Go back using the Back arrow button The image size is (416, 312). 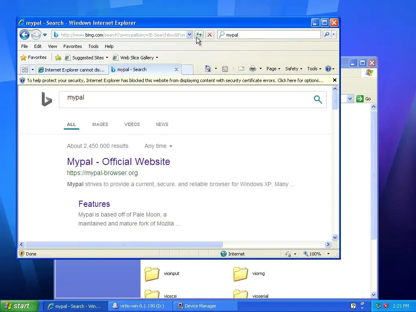pos(24,35)
